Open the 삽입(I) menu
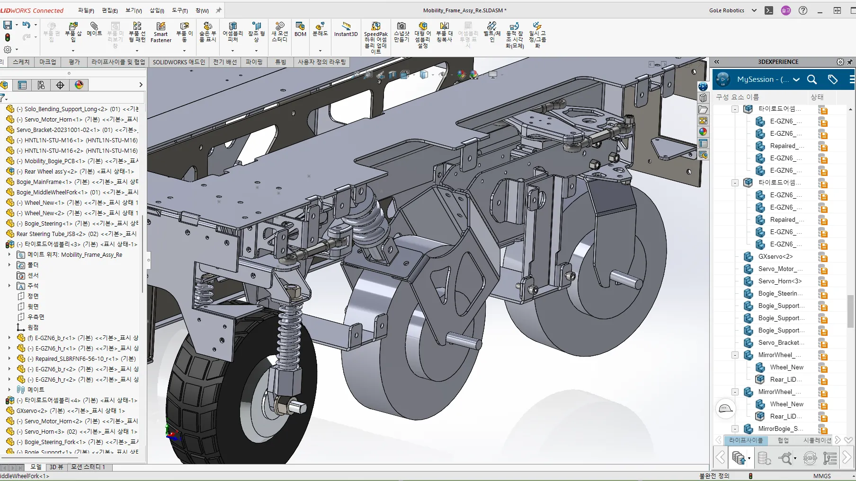Screen dimensions: 856x481 [156, 10]
